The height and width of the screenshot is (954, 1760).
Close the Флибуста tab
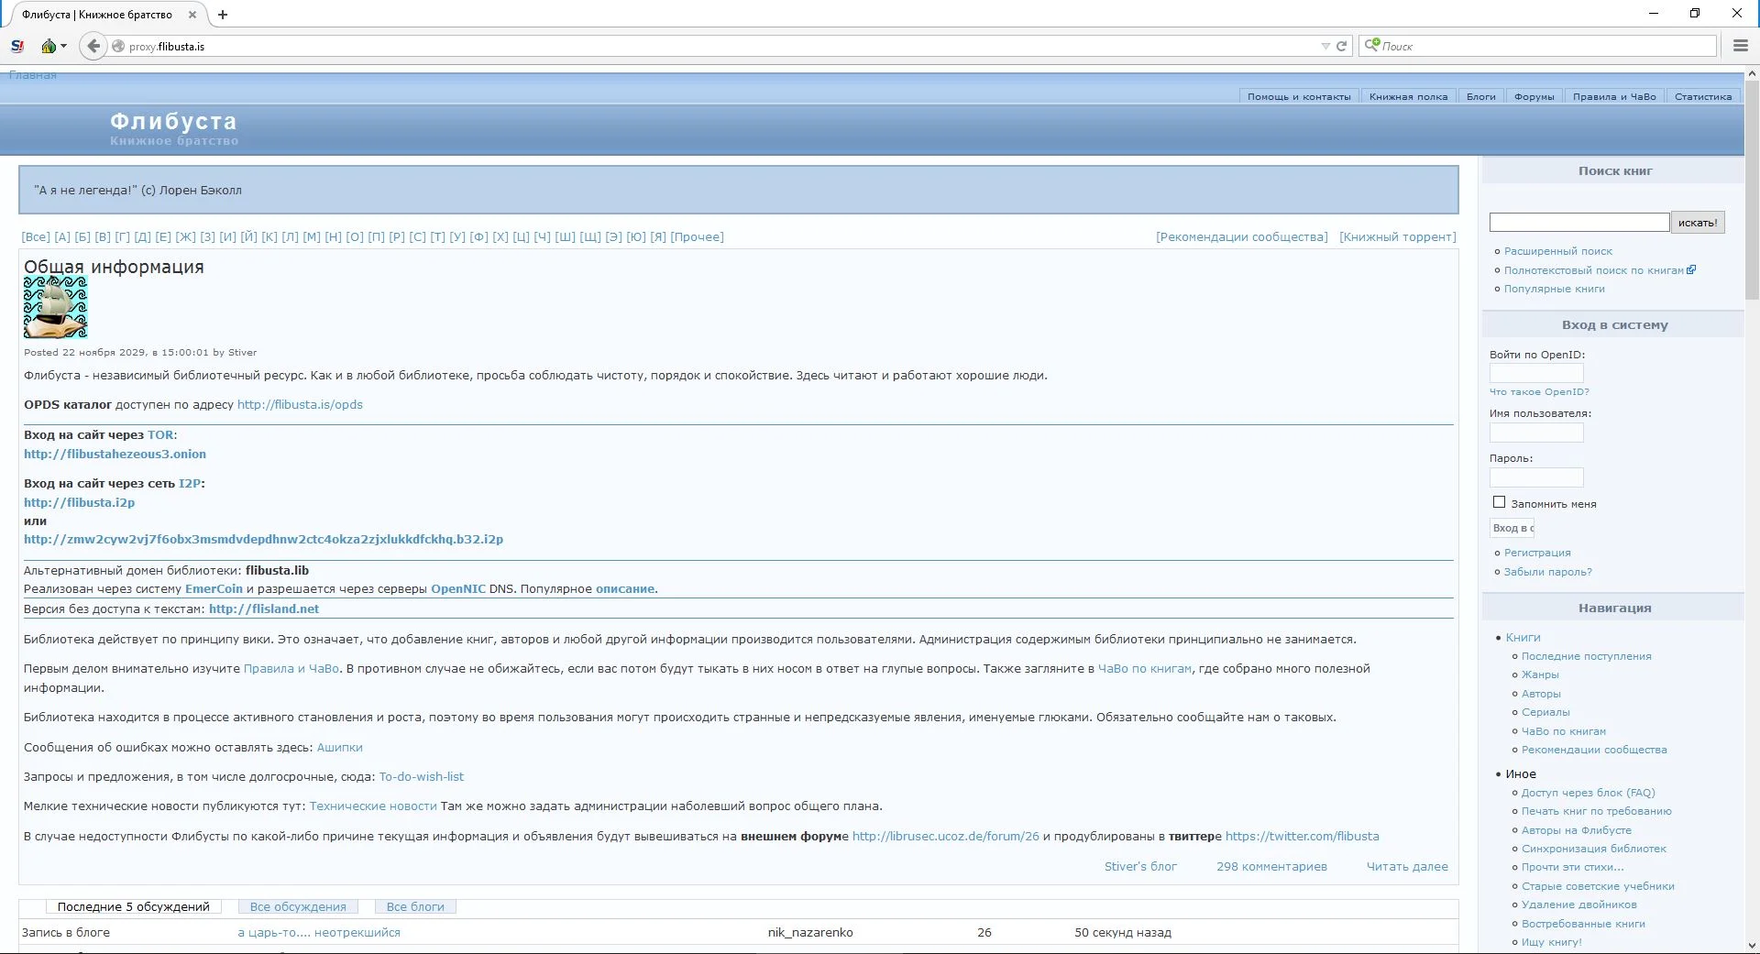(192, 15)
